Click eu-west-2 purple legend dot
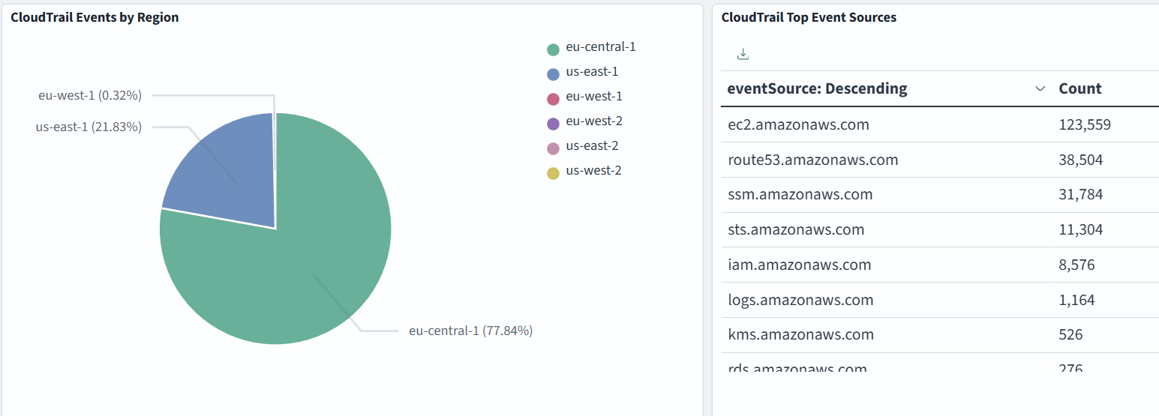This screenshot has width=1159, height=416. coord(554,124)
